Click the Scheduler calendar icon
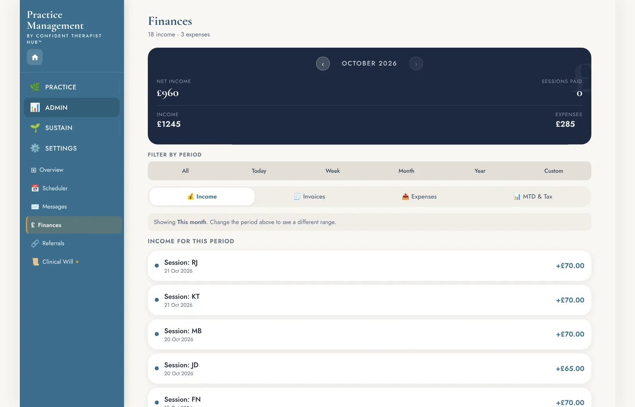Image resolution: width=635 pixels, height=407 pixels. [35, 188]
